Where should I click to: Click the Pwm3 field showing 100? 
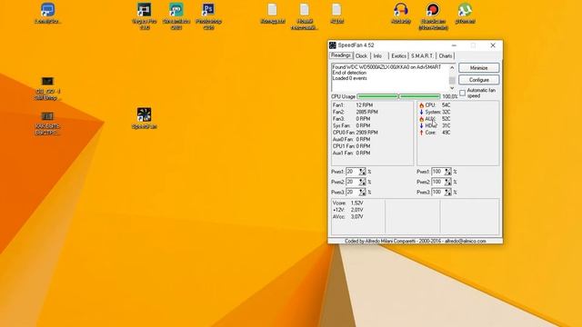tap(437, 192)
